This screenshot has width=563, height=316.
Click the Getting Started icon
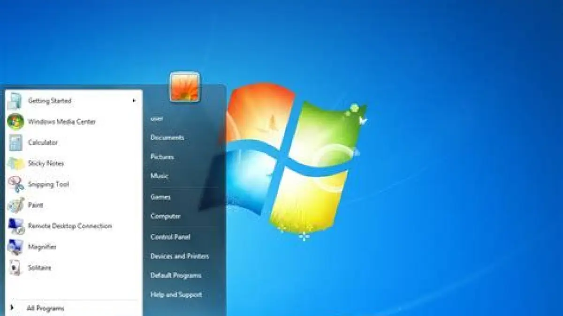(x=15, y=101)
